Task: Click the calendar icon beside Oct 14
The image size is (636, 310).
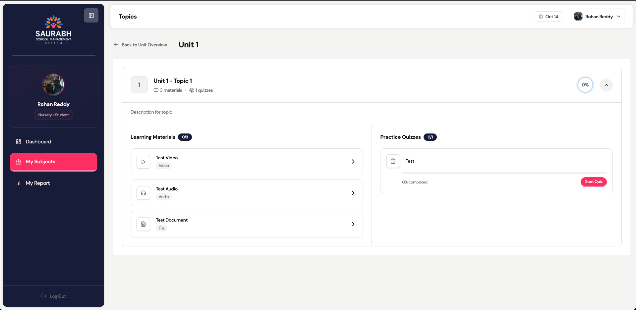Action: 541,17
